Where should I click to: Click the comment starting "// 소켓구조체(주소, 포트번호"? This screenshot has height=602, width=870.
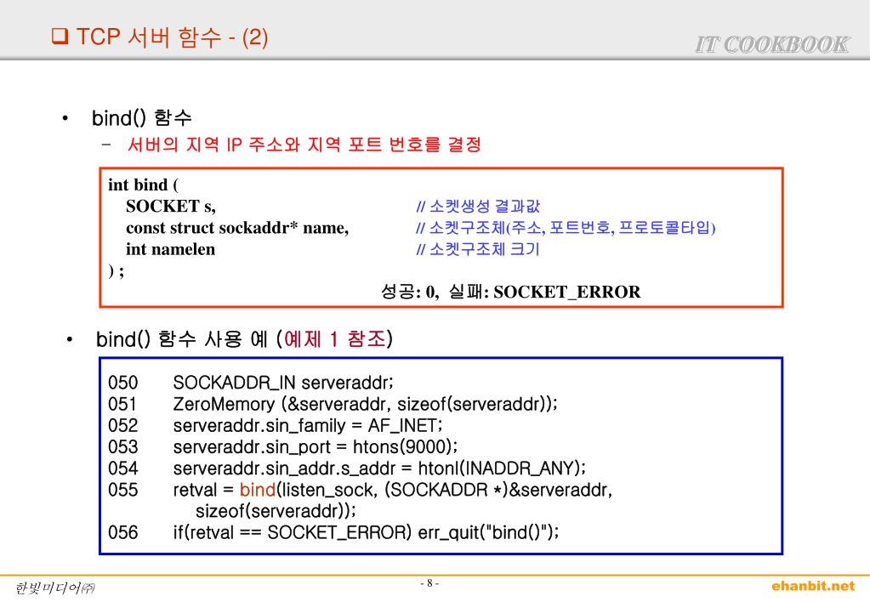click(x=566, y=228)
